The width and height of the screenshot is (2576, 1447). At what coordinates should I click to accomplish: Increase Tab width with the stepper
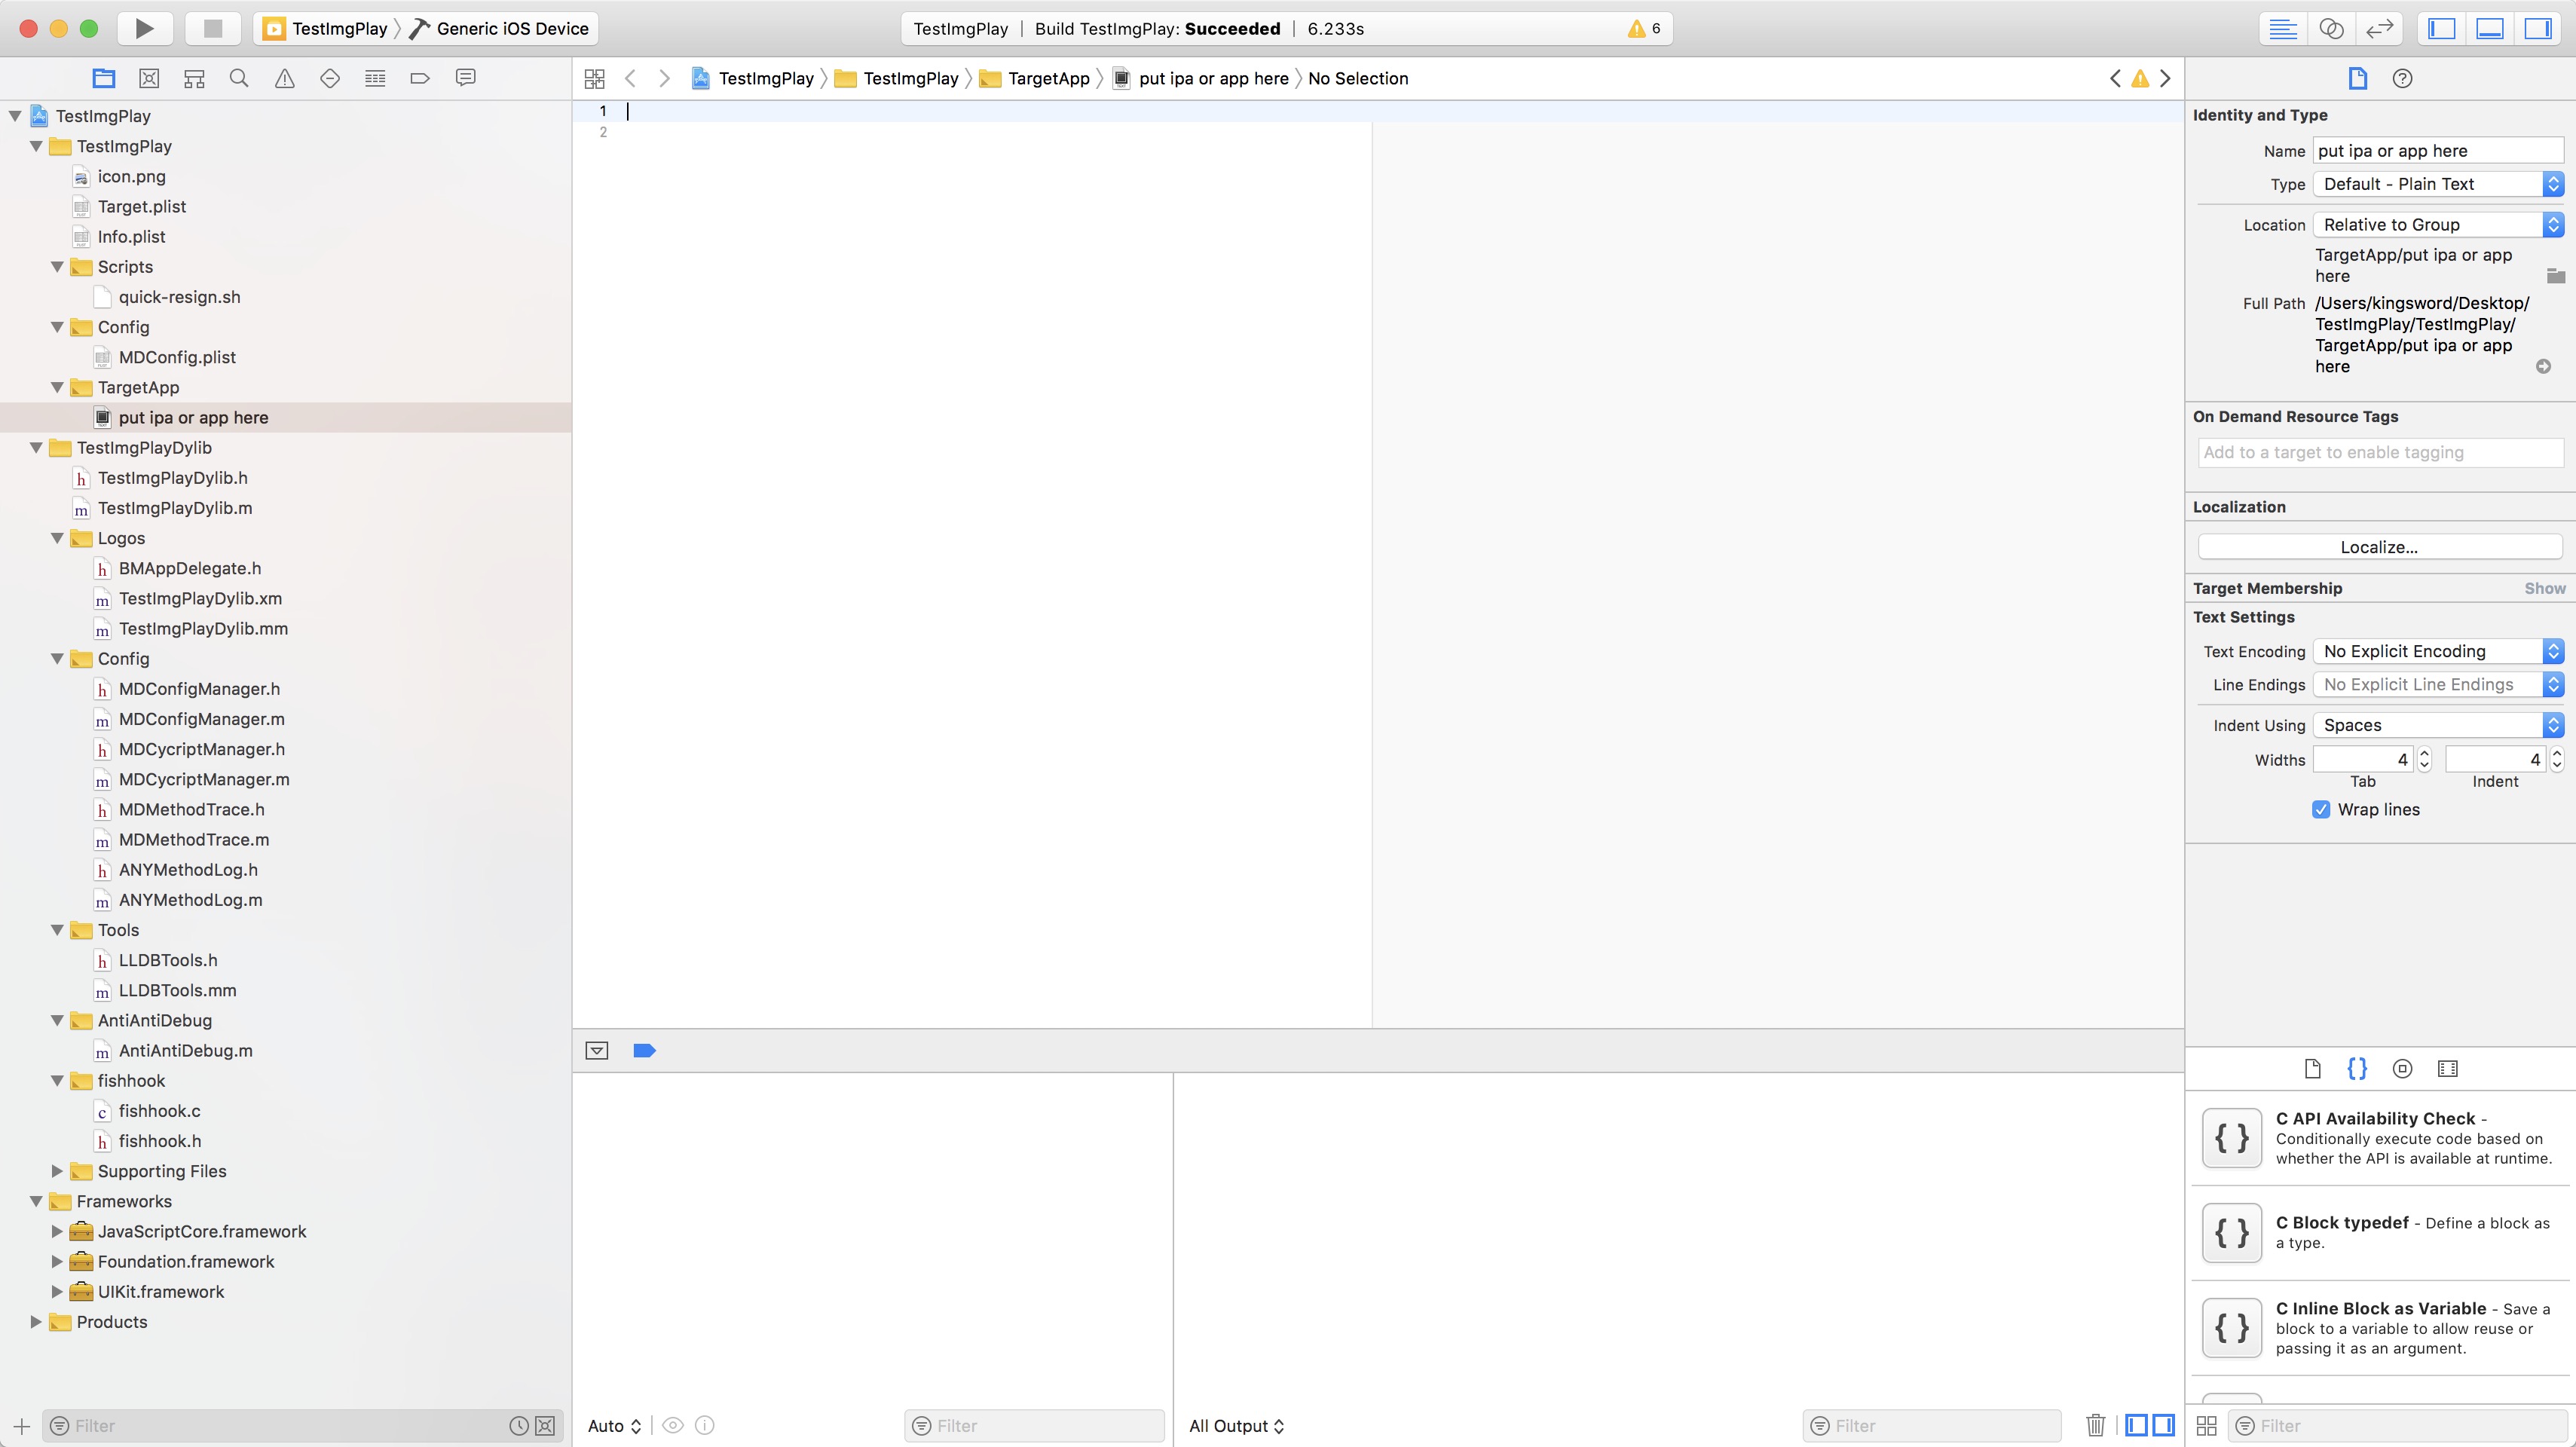(2424, 753)
